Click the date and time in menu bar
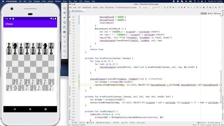The width and height of the screenshot is (224, 126). (215, 1)
